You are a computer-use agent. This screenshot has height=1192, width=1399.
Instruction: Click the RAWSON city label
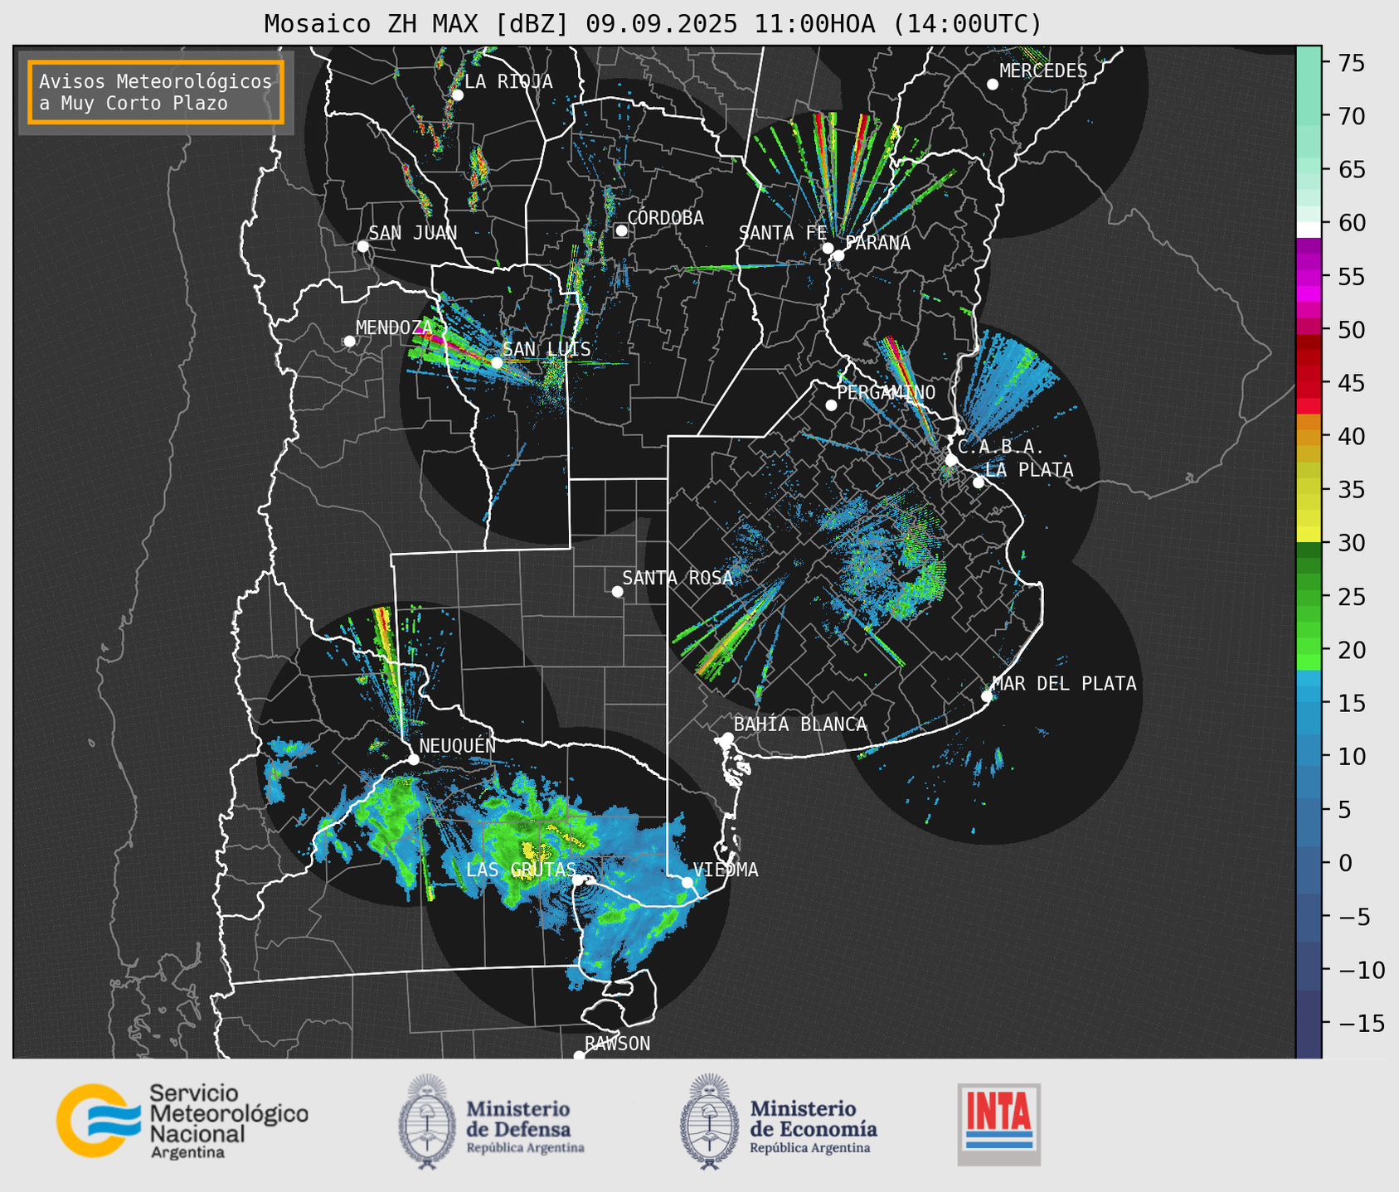coord(618,1044)
